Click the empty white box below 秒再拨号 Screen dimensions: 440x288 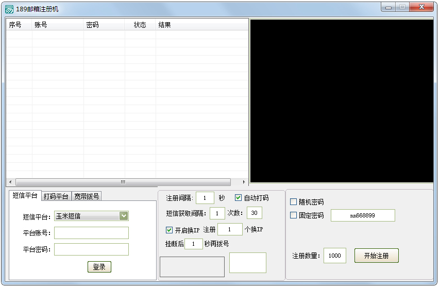tap(248, 263)
